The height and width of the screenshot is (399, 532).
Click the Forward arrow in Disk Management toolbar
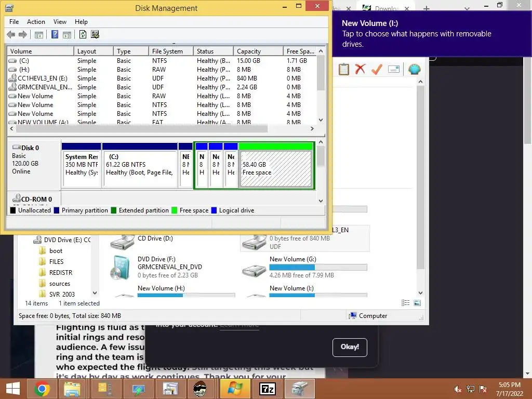[x=23, y=34]
